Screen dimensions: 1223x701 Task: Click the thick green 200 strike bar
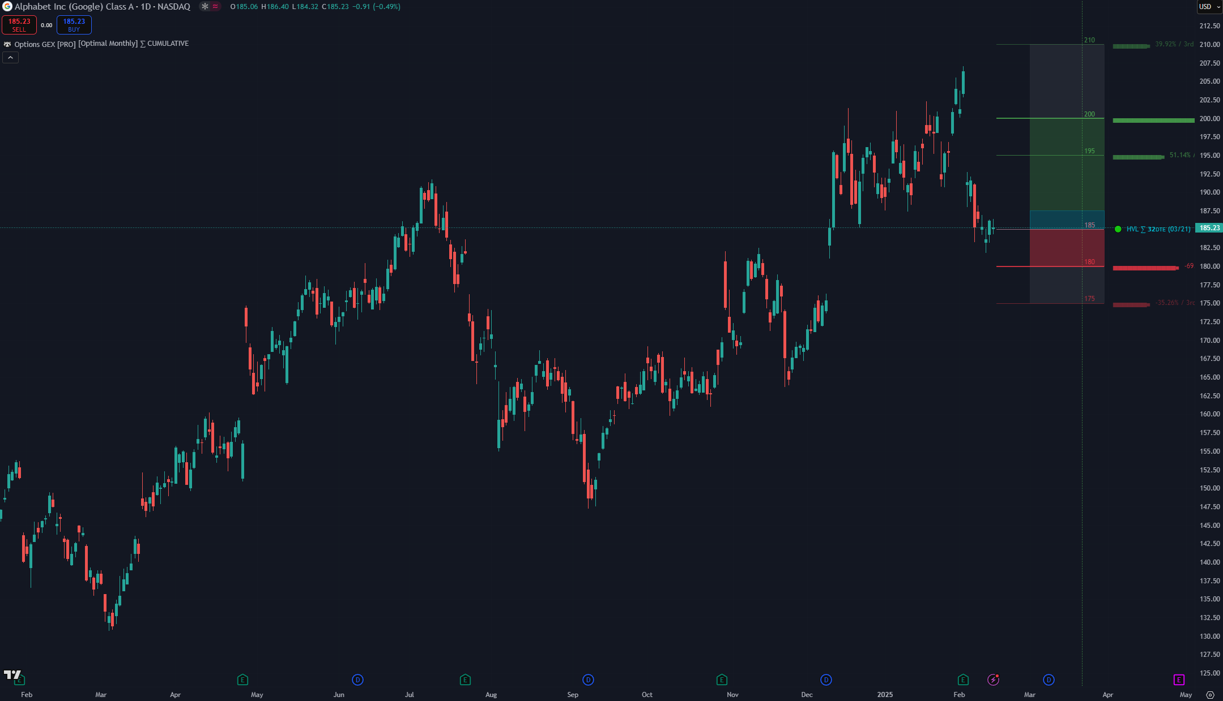click(x=1153, y=121)
